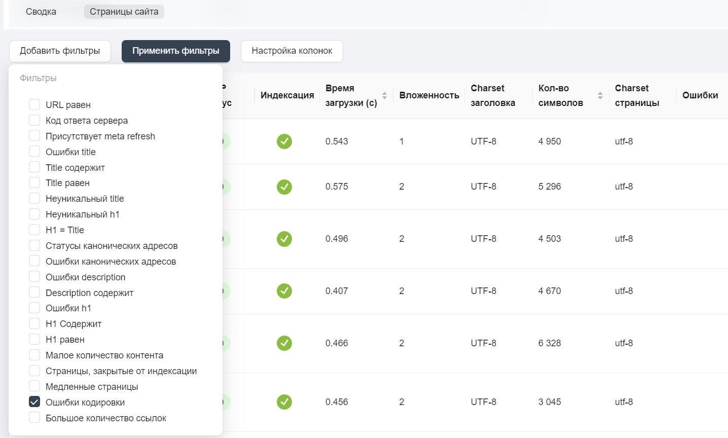
Task: Enable the Title равен checkbox
Action: (34, 182)
